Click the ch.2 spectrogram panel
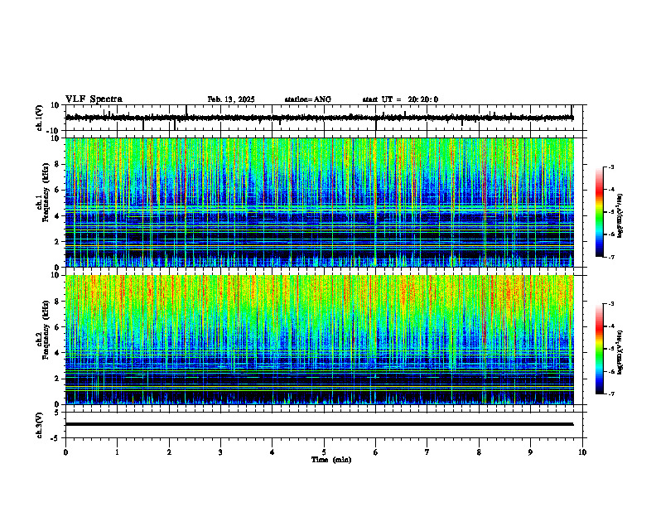 pyautogui.click(x=319, y=340)
